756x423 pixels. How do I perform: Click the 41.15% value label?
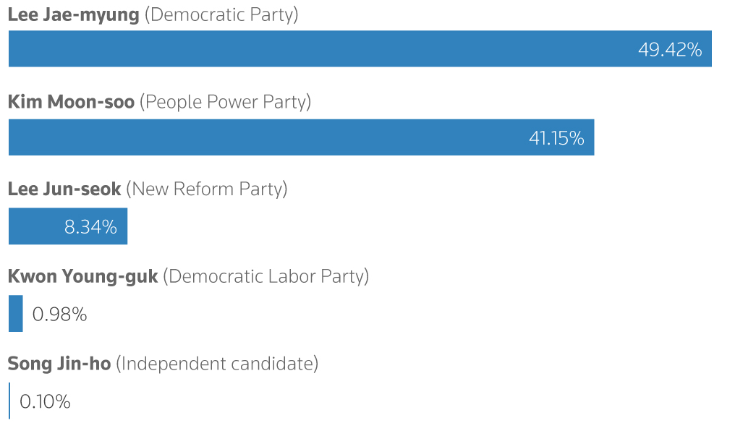(556, 138)
